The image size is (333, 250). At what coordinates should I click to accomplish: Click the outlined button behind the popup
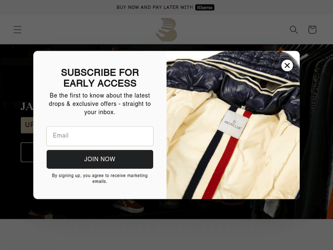(x=27, y=152)
